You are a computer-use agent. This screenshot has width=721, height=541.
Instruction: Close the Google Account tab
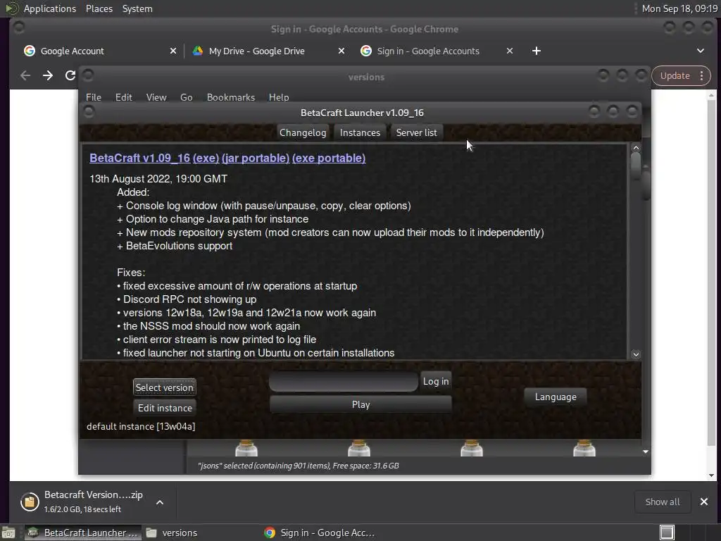point(173,51)
